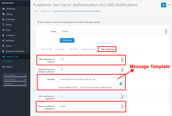The width and height of the screenshot is (172, 116).
Task: Switch to the Bulk SMS tab
Action: [60, 49]
